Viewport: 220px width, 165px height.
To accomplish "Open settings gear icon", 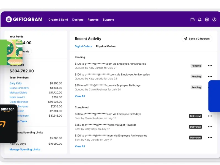I will point(207,20).
